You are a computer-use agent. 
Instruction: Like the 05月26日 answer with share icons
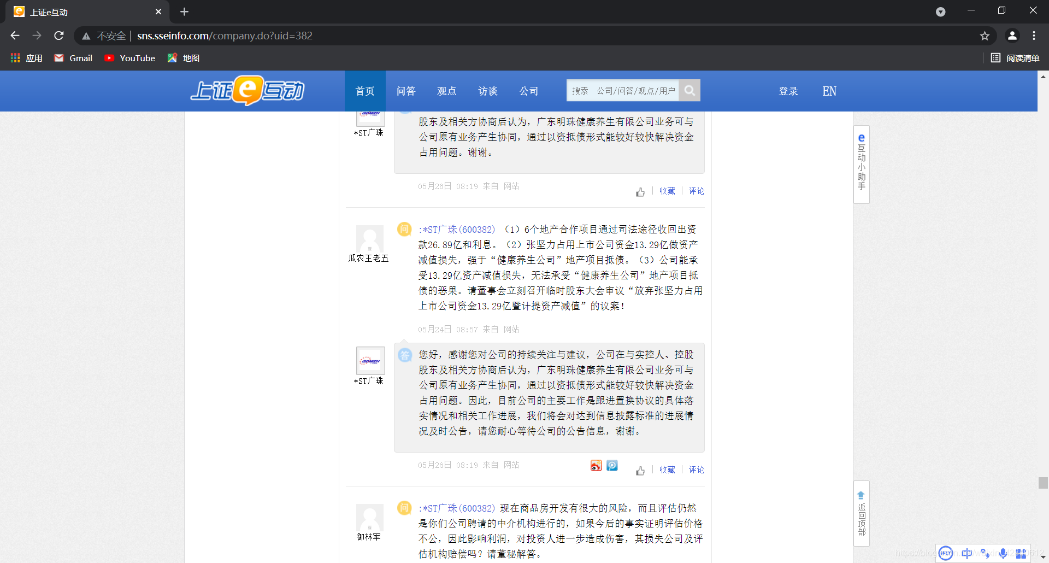click(640, 471)
